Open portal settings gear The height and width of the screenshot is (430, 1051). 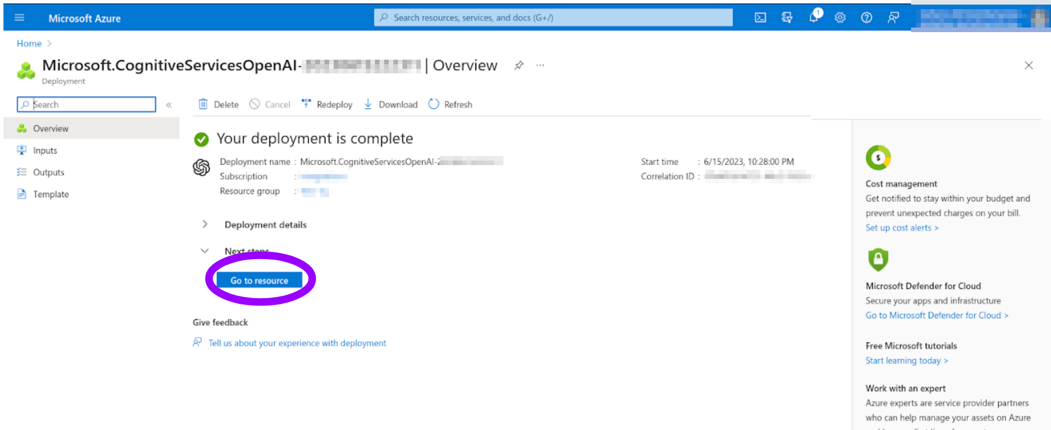pyautogui.click(x=840, y=18)
